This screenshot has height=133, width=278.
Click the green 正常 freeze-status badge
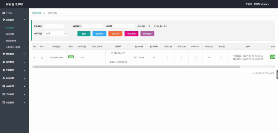coord(273,57)
